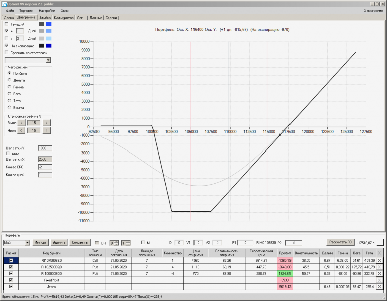This screenshot has height=301, width=387.
Task: Select the Вега radio button
Action: [x=9, y=94]
